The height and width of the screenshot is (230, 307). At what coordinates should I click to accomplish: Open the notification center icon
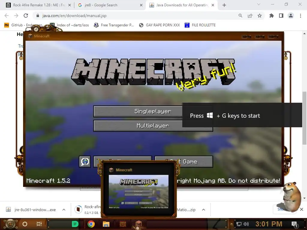(x=294, y=224)
